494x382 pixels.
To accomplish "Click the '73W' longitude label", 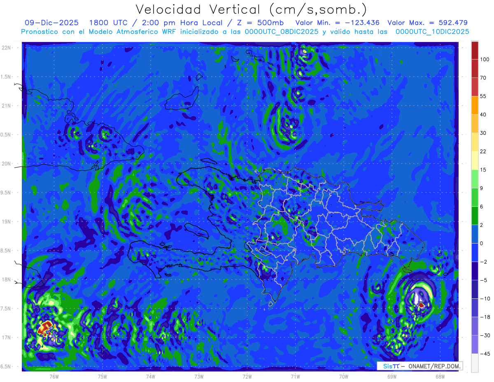I will point(199,377).
